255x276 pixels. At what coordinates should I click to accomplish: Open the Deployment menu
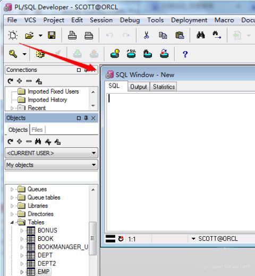[x=189, y=20]
